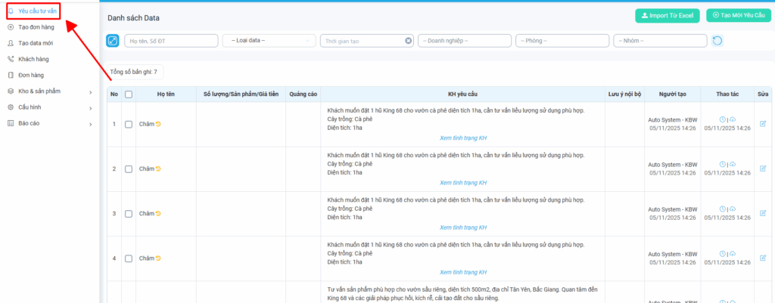Click the blue expand icon beside search field
Image resolution: width=775 pixels, height=303 pixels.
(x=112, y=41)
